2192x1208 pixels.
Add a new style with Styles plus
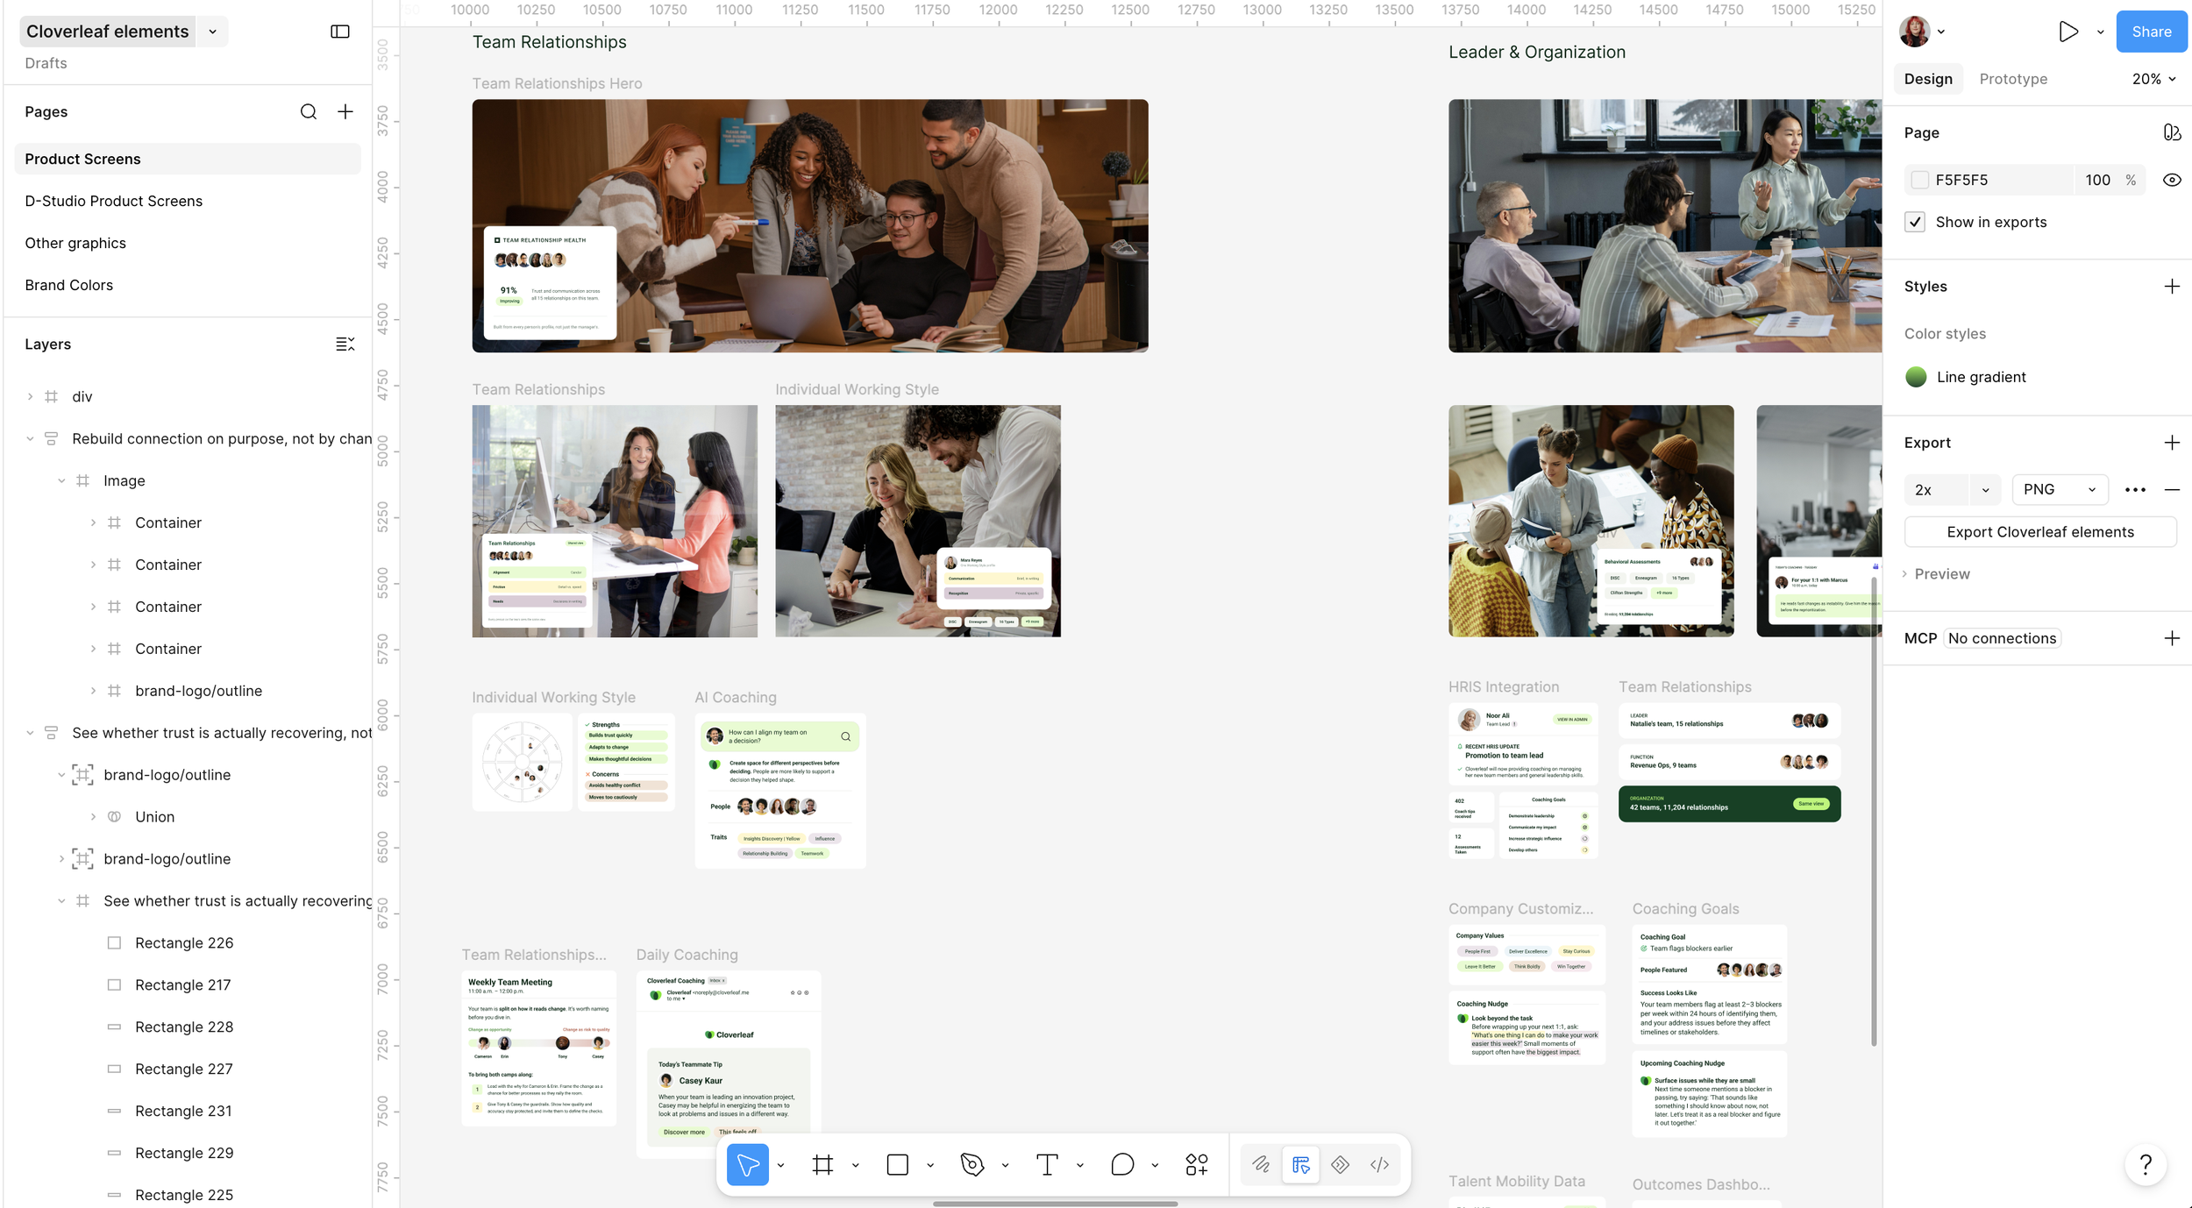[x=2172, y=287]
